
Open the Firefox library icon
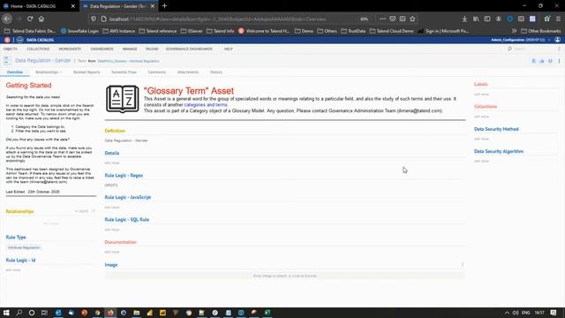476,19
